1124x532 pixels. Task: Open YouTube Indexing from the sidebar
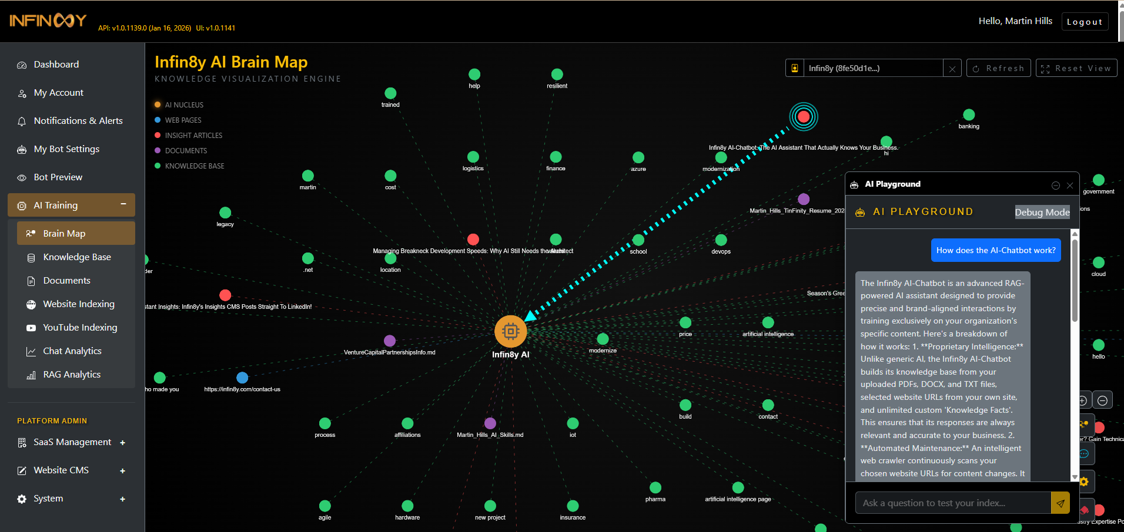80,327
